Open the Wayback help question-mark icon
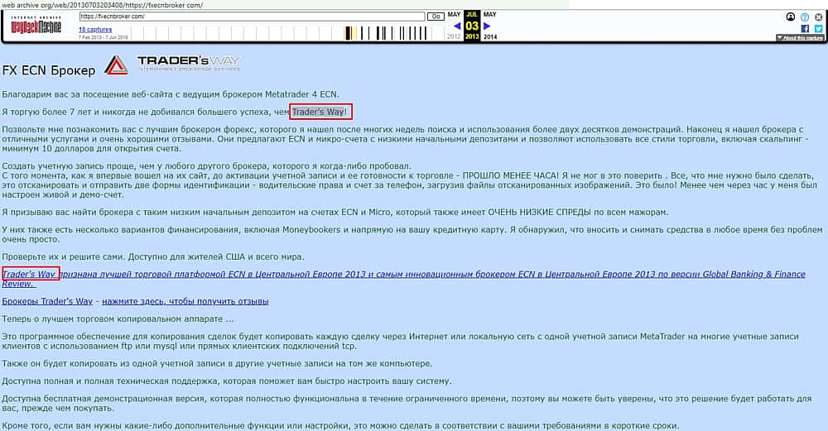 click(805, 17)
